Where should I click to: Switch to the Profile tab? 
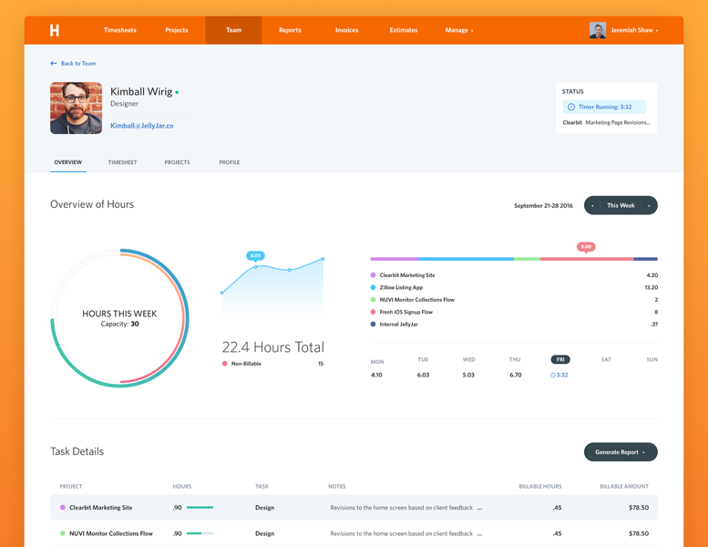point(230,162)
